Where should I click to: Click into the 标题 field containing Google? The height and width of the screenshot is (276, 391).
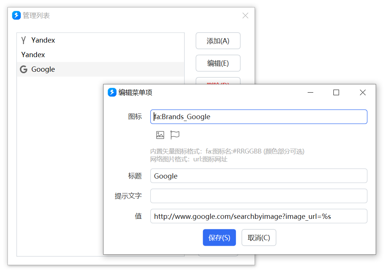pyautogui.click(x=259, y=176)
